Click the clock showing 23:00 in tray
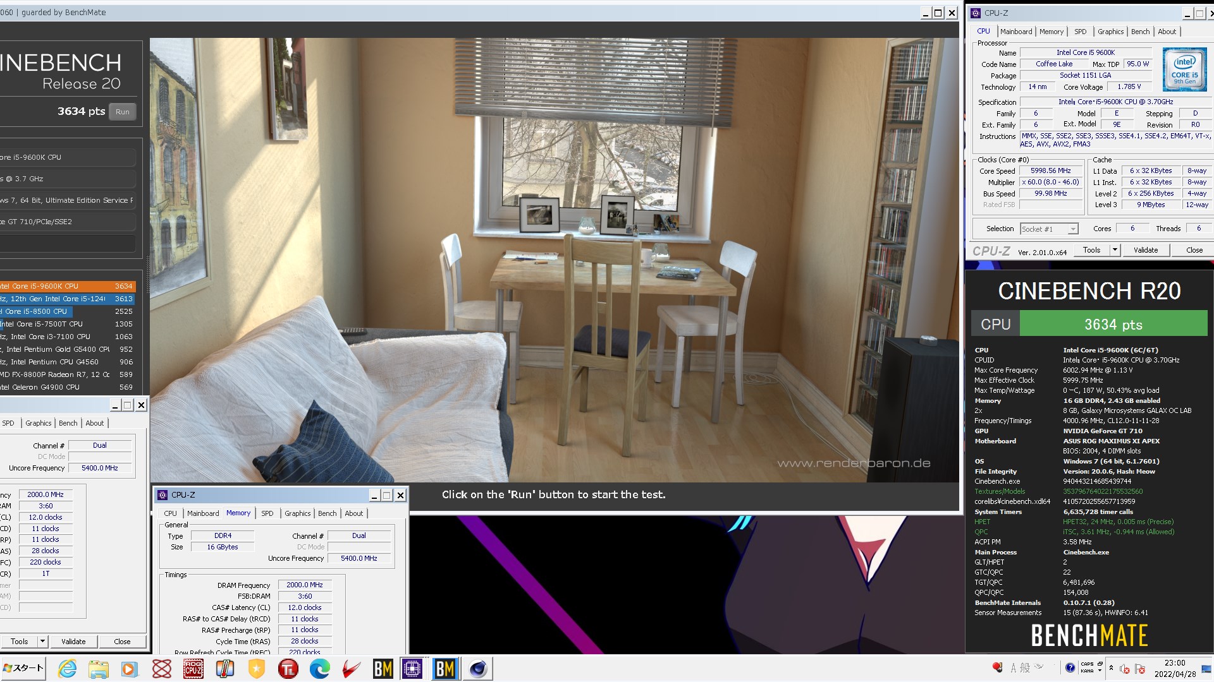This screenshot has height=682, width=1214. tap(1175, 663)
